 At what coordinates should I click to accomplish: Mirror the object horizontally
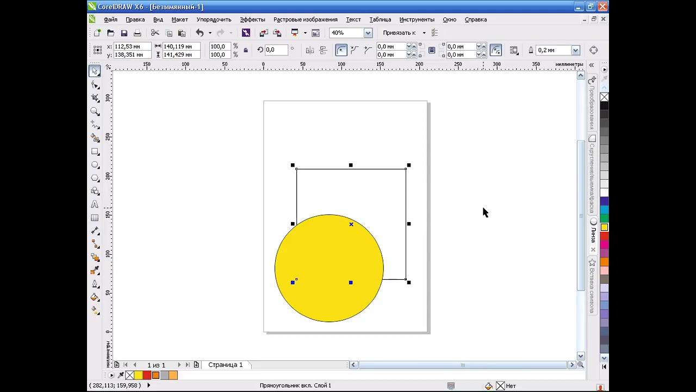310,50
